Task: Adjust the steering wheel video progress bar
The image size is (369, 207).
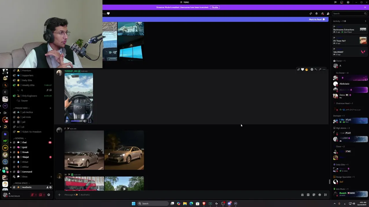Action: coord(76,121)
